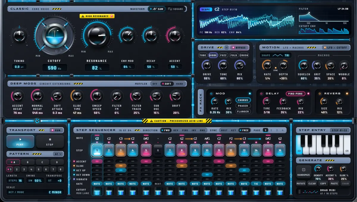Select pattern bank B
Viewport: 357px width, 202px height.
(x=28, y=162)
